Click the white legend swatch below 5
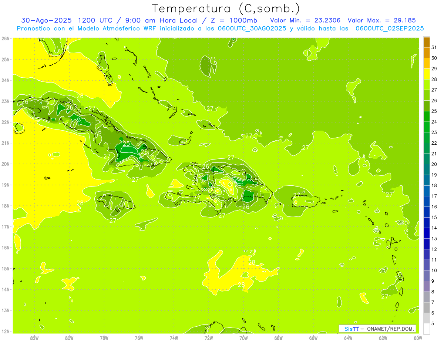Image resolution: width=444 pixels, height=343 pixels. tap(427, 329)
